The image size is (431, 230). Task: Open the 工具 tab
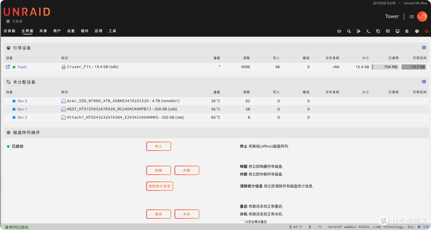point(113,31)
